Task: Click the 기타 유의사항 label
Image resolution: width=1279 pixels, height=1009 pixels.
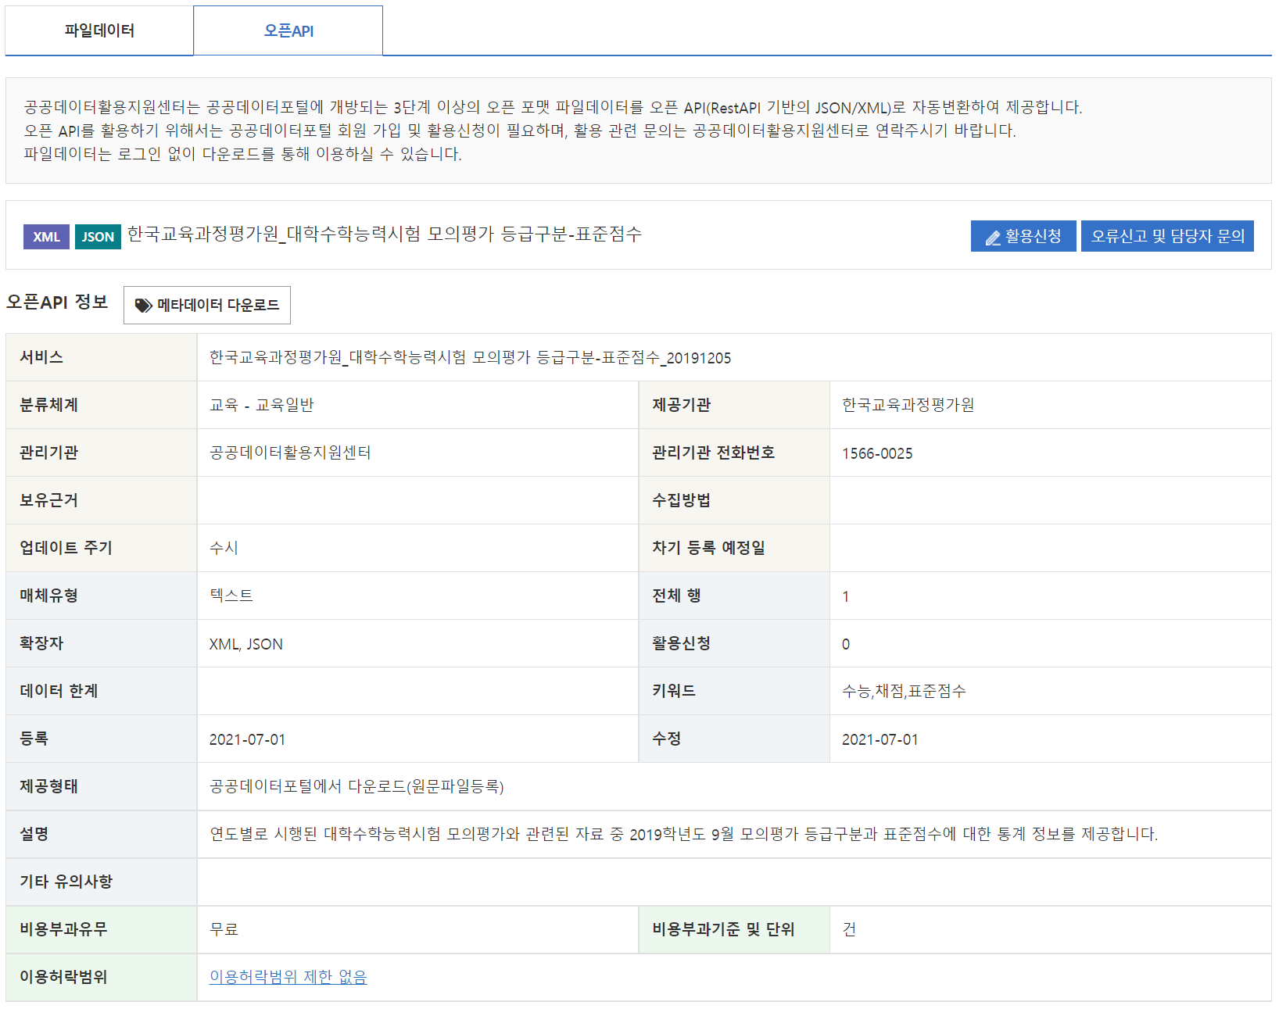Action: tap(66, 882)
